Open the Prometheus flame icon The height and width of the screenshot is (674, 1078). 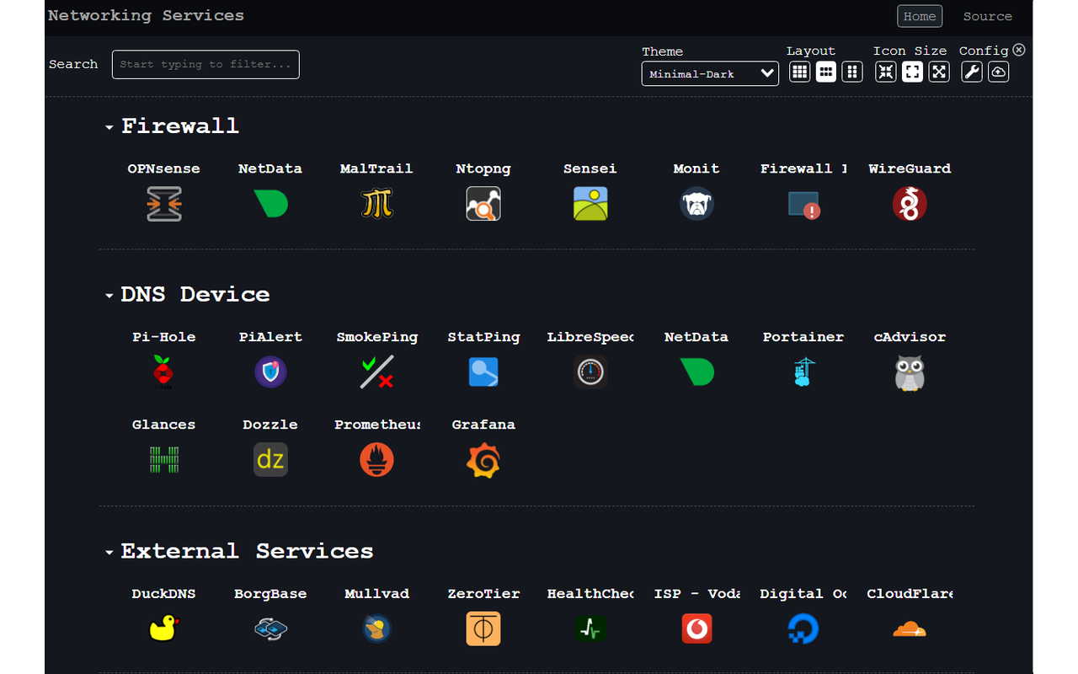coord(376,460)
